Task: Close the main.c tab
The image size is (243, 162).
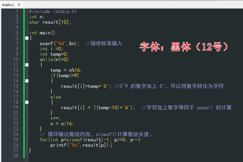Action: tap(19, 5)
